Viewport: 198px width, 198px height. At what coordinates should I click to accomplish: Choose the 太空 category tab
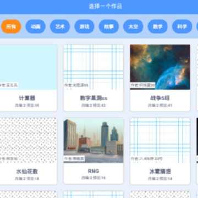coord(133,26)
